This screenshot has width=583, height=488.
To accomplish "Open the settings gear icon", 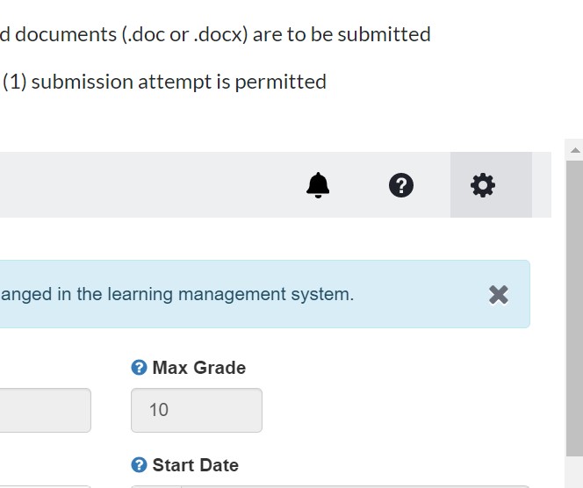I will coord(483,185).
